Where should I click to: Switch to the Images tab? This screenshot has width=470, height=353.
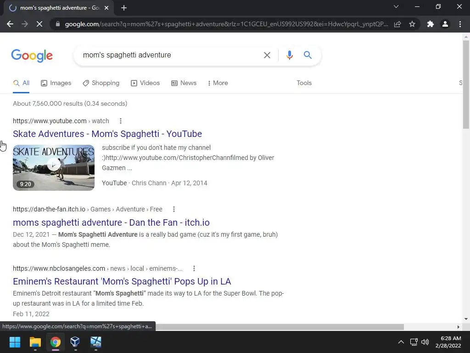pyautogui.click(x=56, y=83)
